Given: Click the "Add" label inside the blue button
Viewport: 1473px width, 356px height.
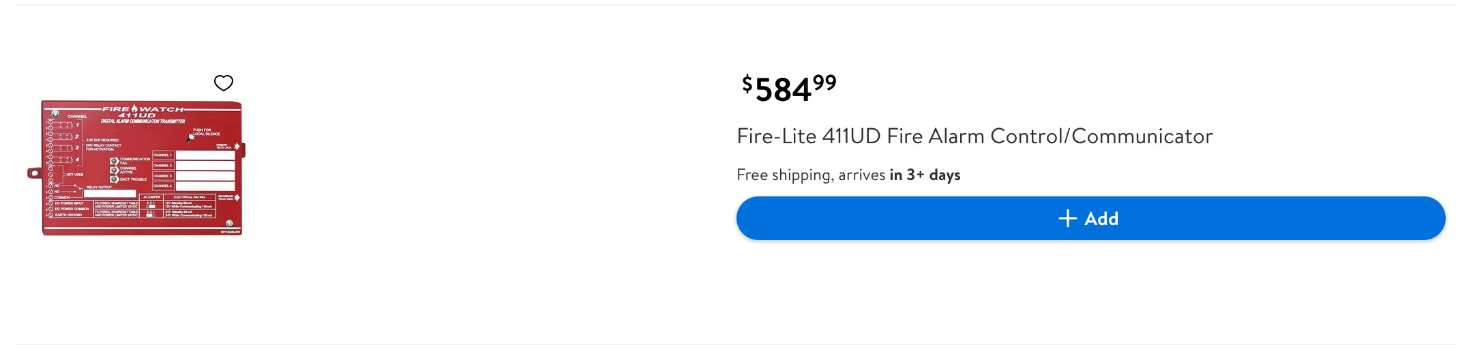Looking at the screenshot, I should coord(1101,219).
